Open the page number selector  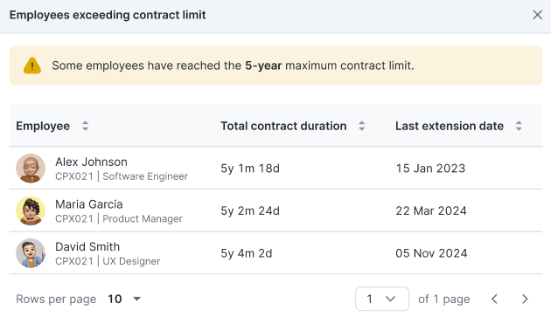pyautogui.click(x=382, y=299)
